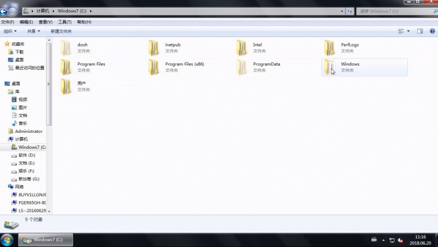Screen dimensions: 438x247
Task: Click the change view icon
Action: pyautogui.click(x=401, y=31)
